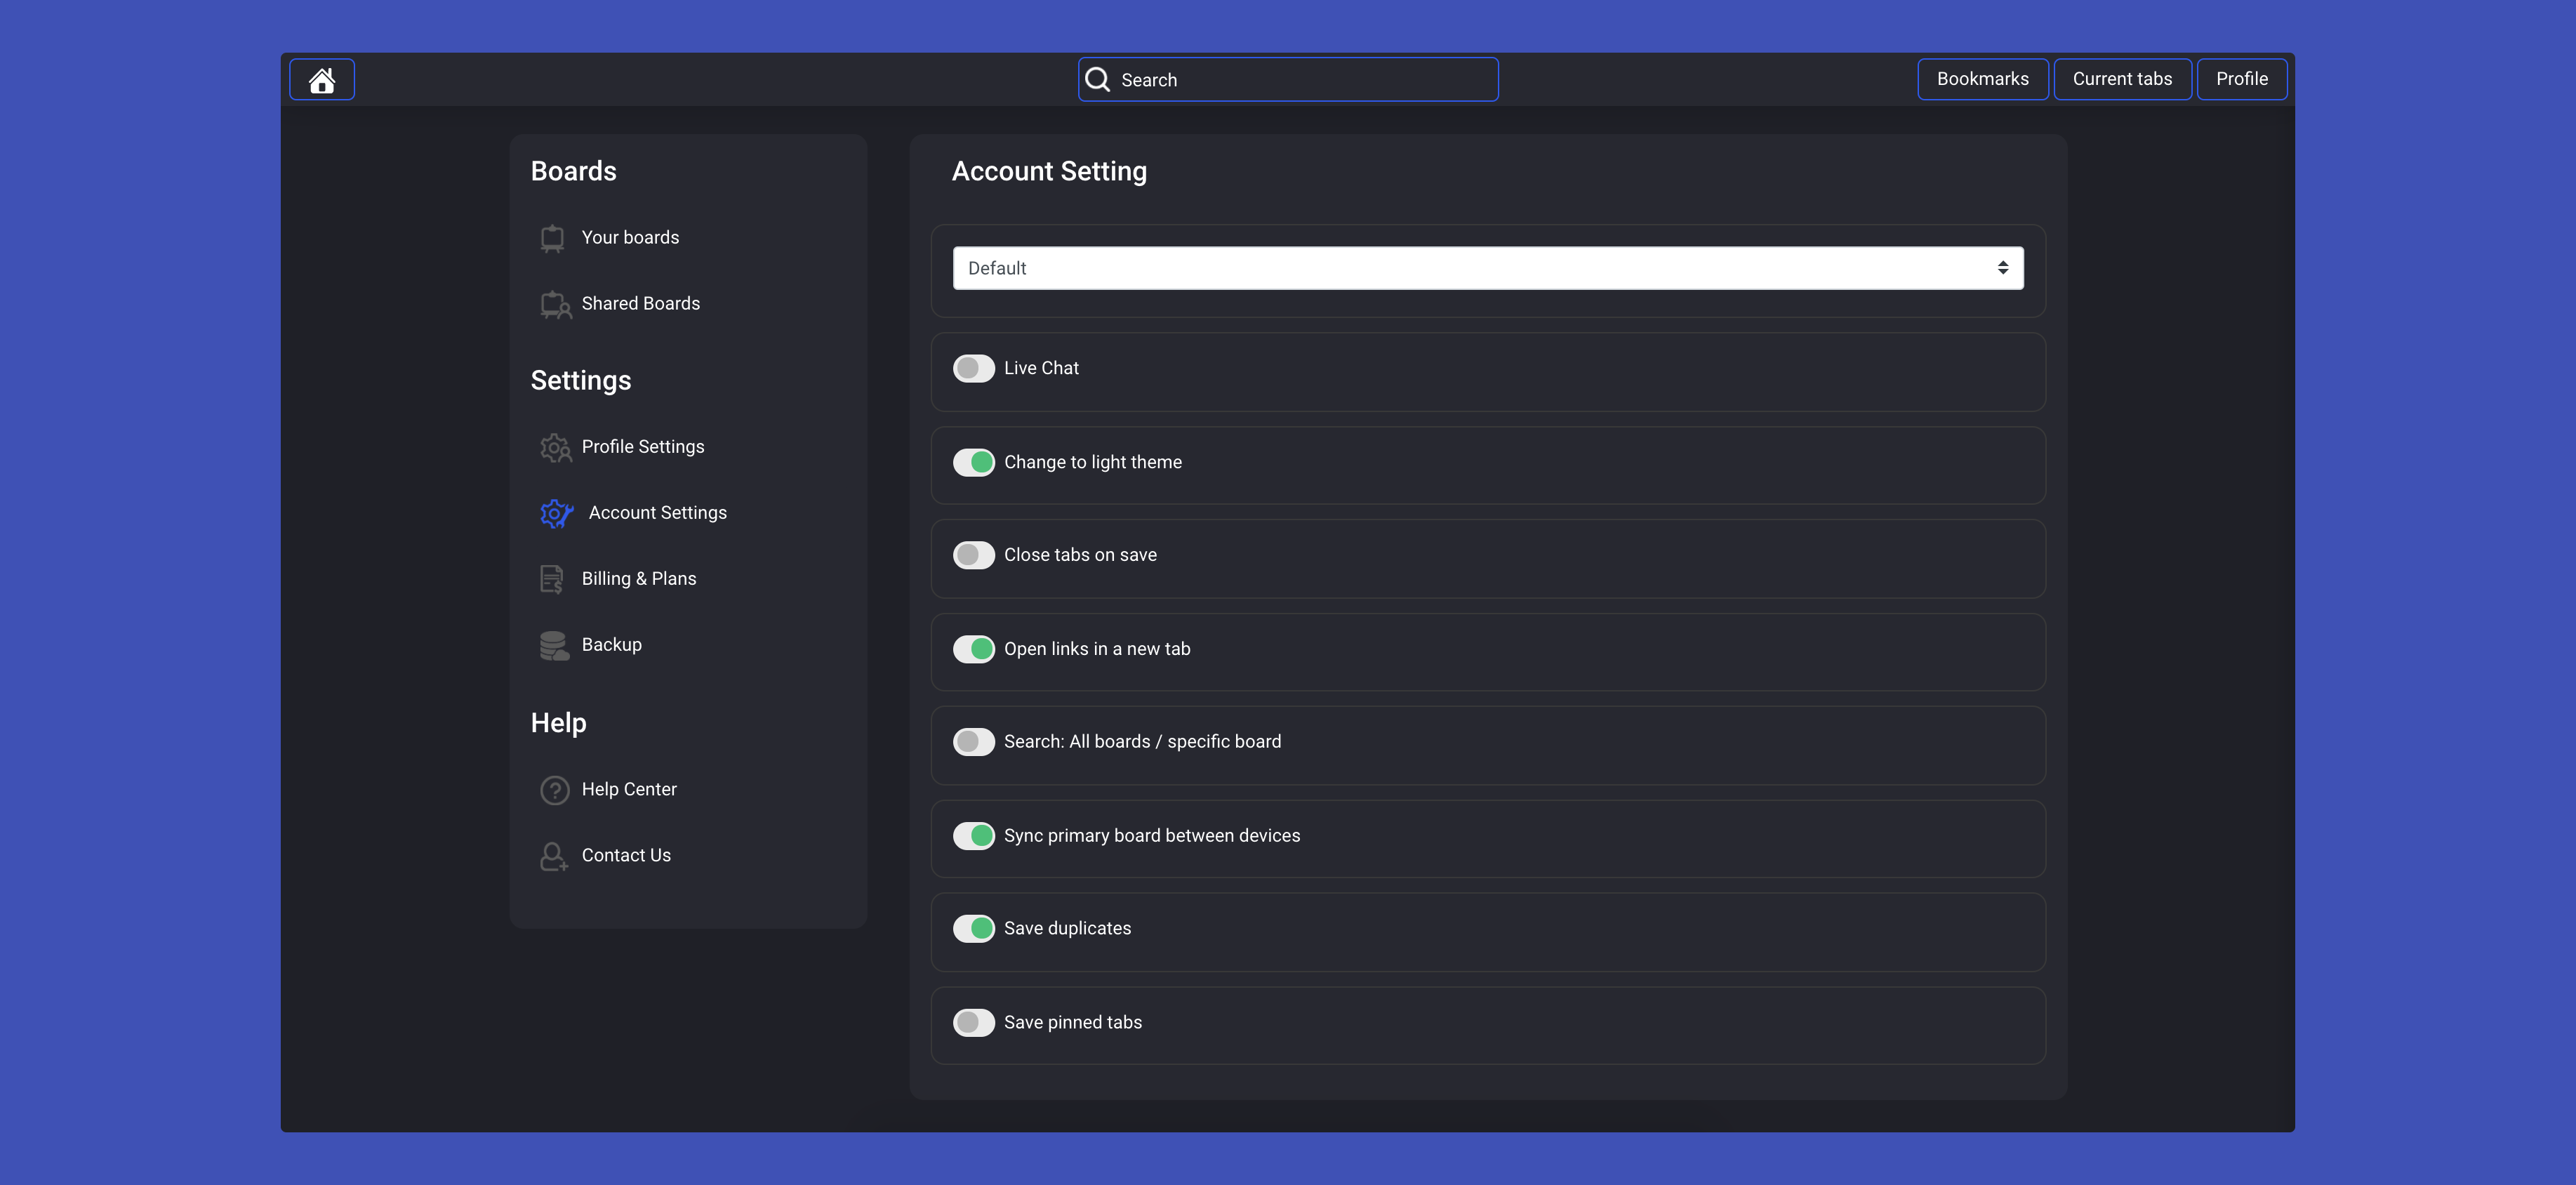The image size is (2576, 1185).
Task: Click the Live Chat label text
Action: (1041, 368)
